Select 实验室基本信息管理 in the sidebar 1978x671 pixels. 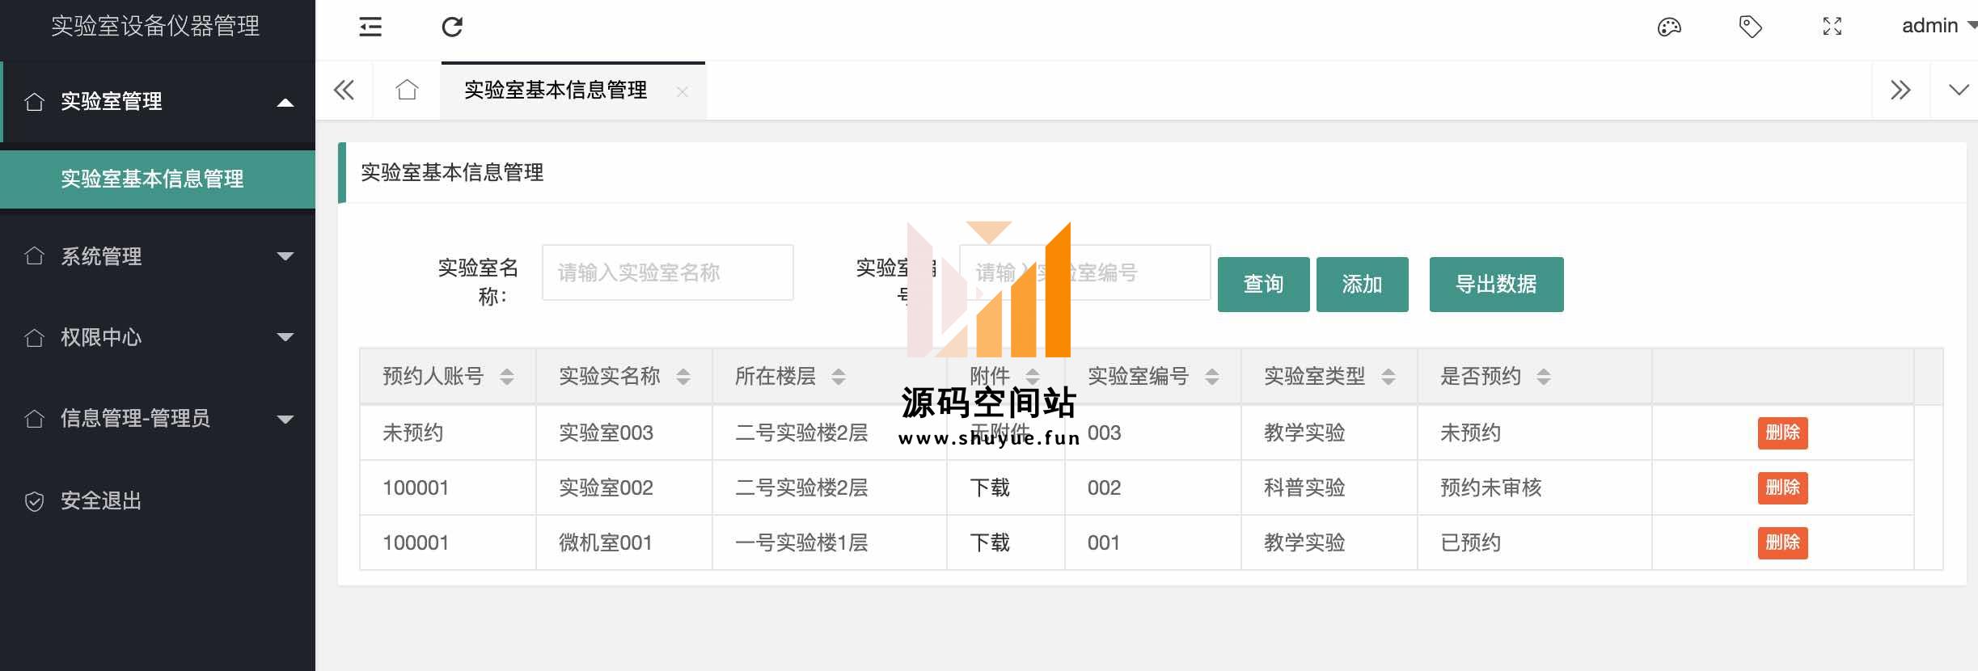click(153, 179)
